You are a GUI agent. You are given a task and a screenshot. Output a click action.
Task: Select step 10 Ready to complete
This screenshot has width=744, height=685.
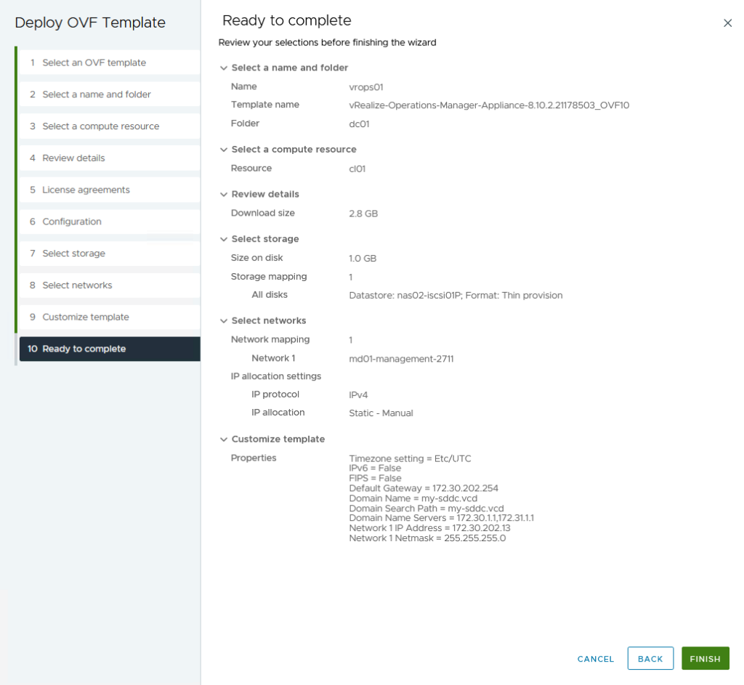click(84, 349)
